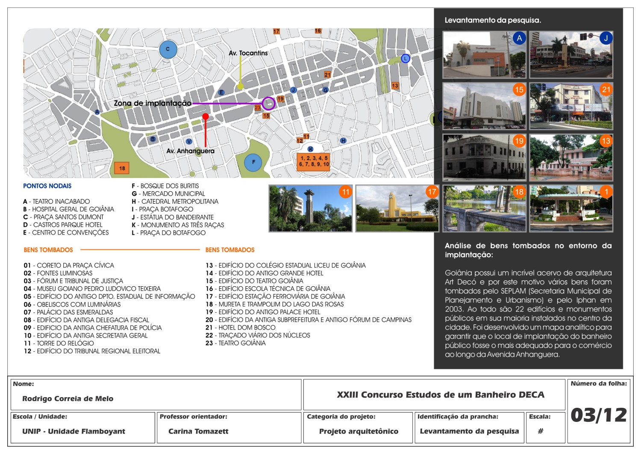Open the lake photo labeled 18
Image resolution: width=641 pixels, height=454 pixels.
[485, 208]
